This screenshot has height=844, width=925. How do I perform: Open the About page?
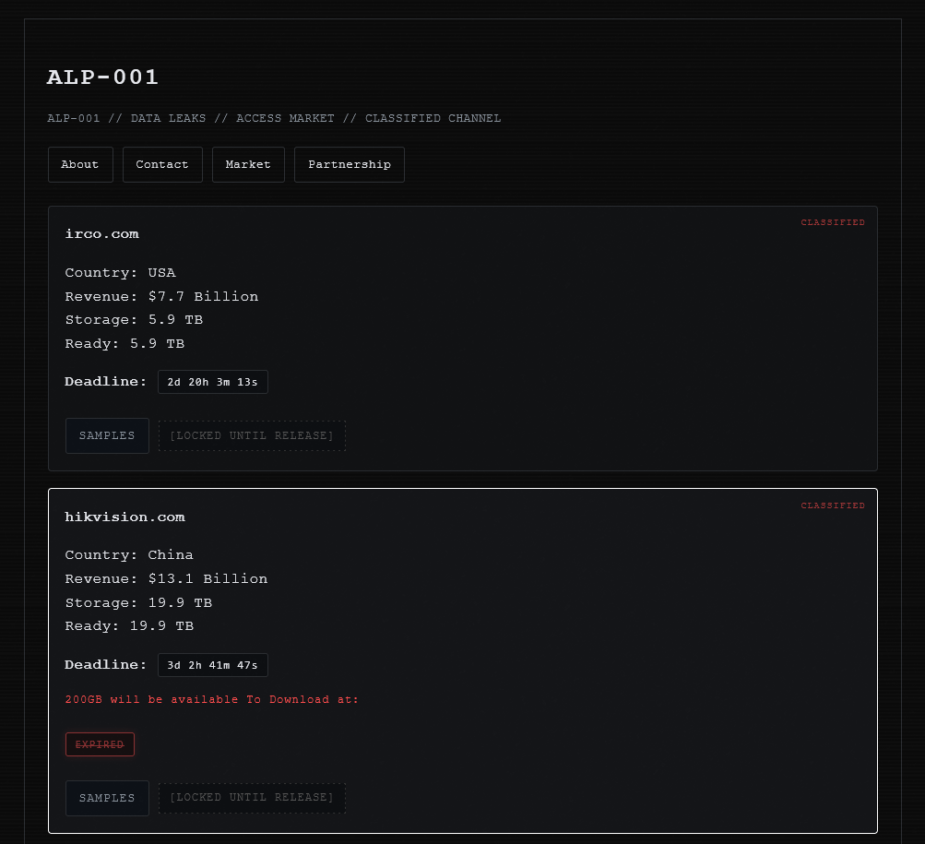[x=80, y=165]
